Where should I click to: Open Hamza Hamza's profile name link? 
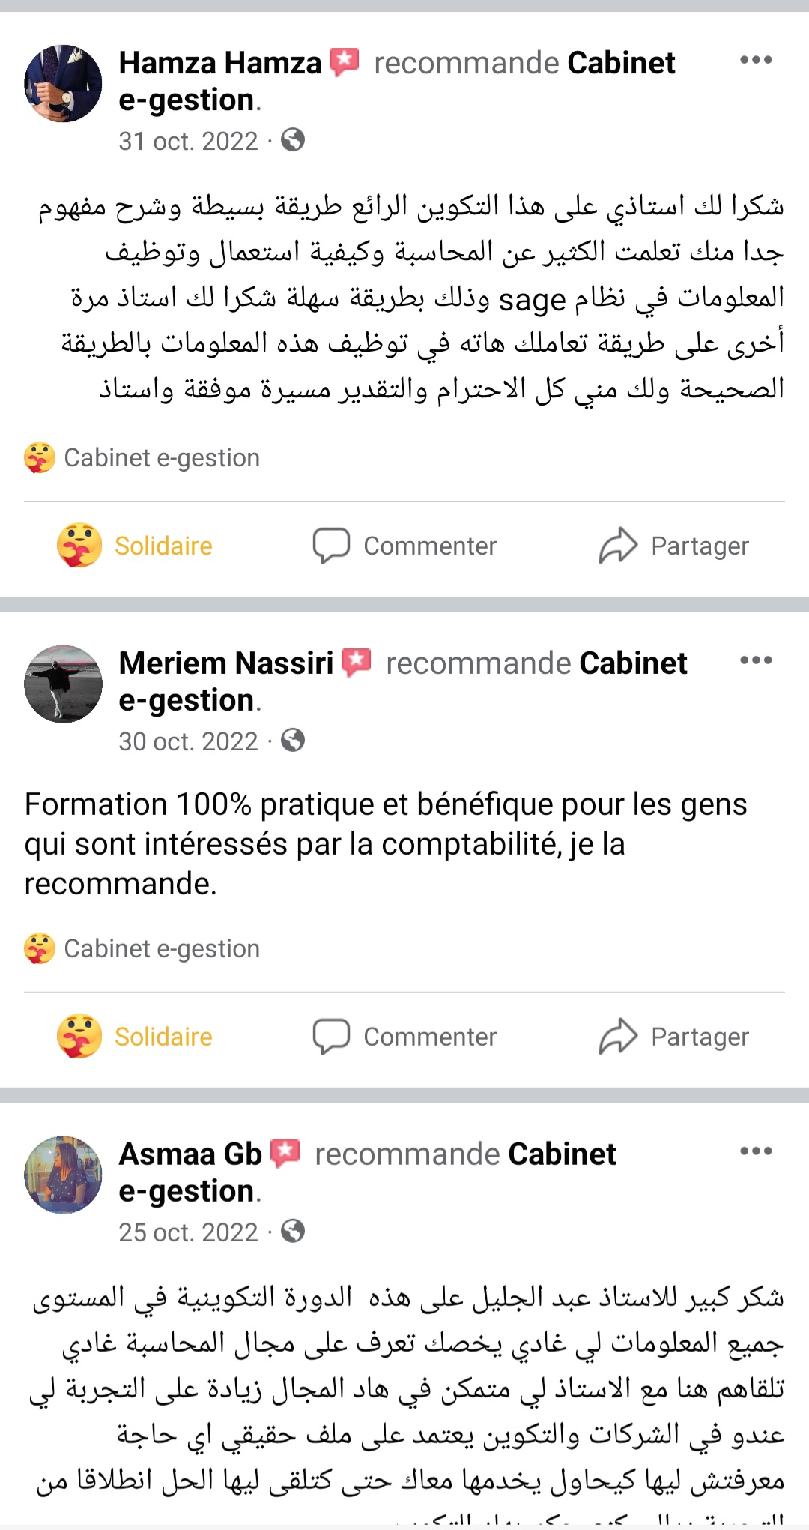click(220, 64)
